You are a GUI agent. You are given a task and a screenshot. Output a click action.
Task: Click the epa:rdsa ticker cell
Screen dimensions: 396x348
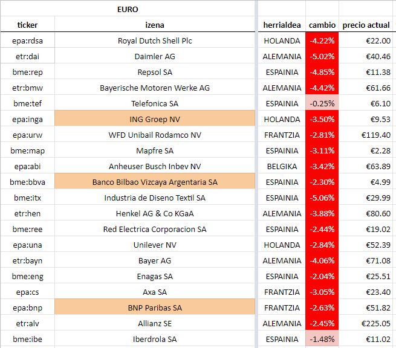click(x=28, y=40)
